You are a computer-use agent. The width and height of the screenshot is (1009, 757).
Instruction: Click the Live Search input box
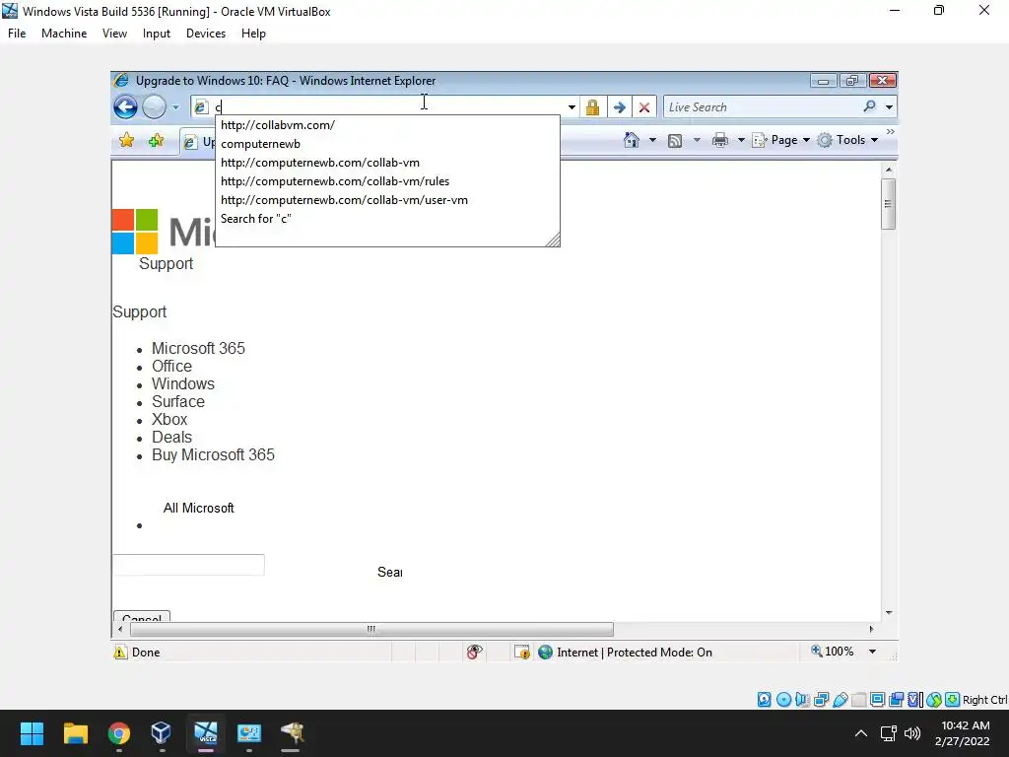(x=763, y=107)
